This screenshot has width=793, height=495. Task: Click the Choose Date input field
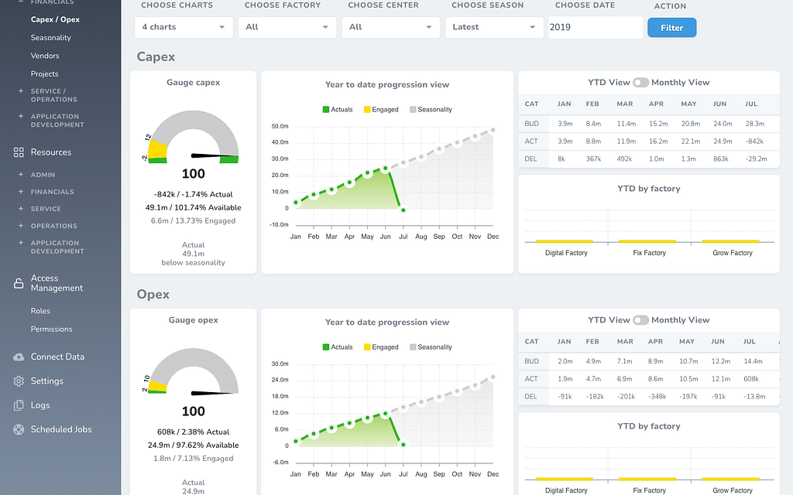(x=595, y=27)
